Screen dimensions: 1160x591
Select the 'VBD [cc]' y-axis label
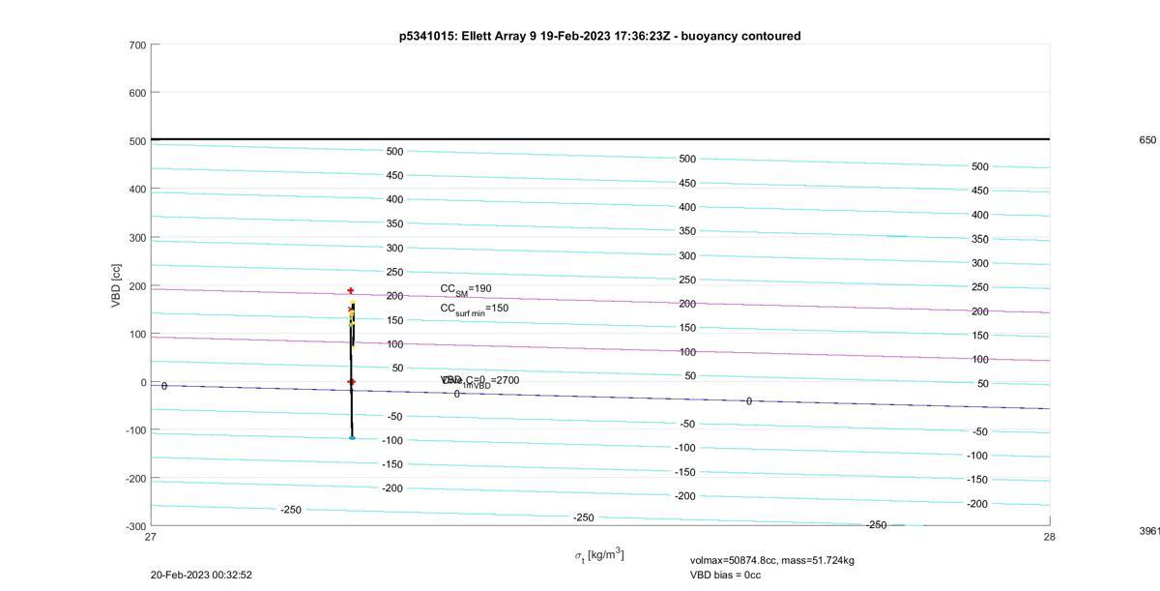click(x=116, y=285)
